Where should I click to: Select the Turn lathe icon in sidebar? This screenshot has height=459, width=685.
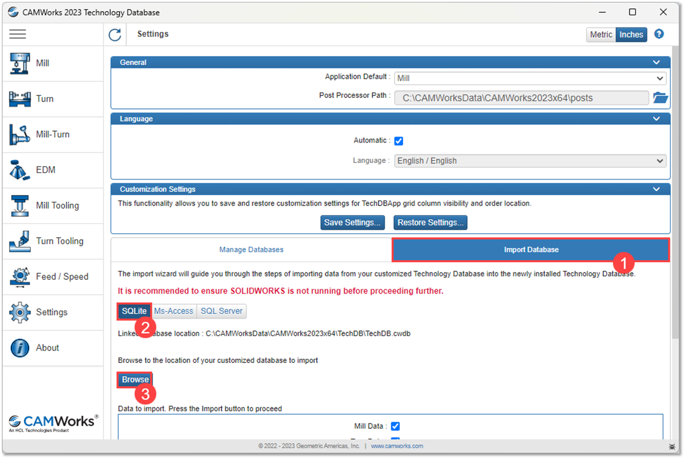[20, 99]
